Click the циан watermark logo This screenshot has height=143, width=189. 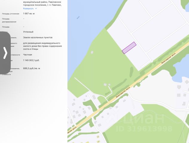[144, 118]
